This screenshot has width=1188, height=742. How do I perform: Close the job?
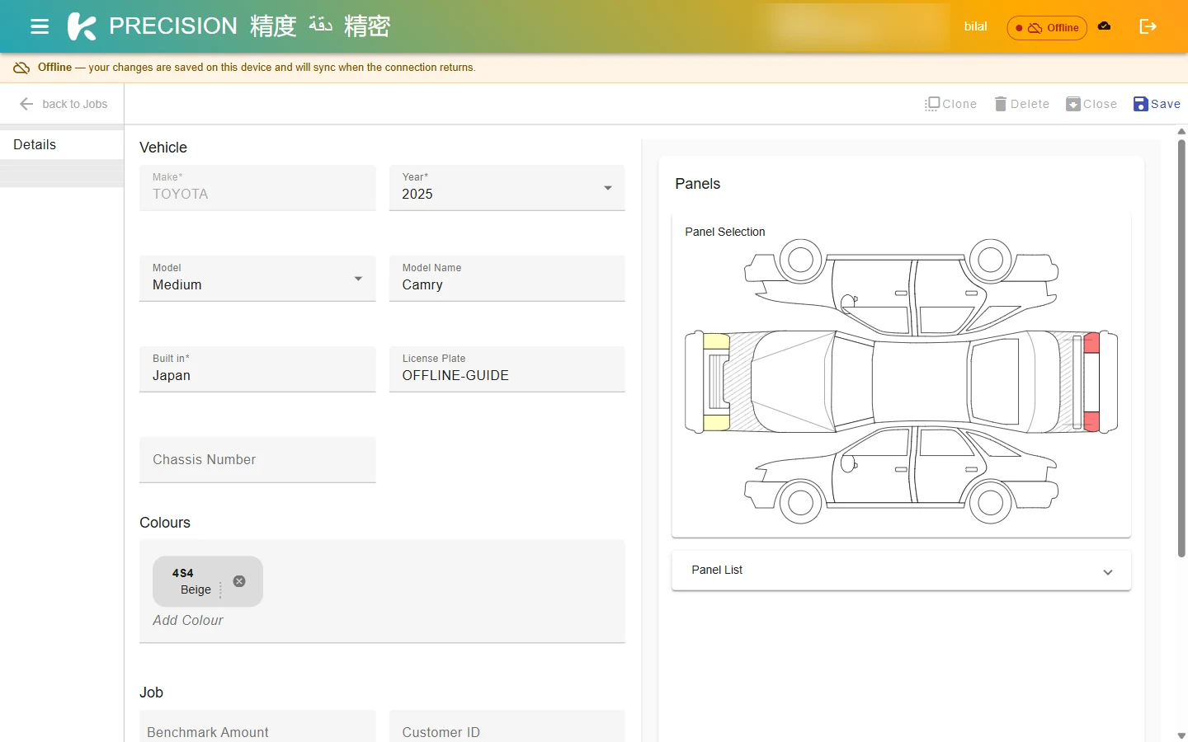(1091, 104)
